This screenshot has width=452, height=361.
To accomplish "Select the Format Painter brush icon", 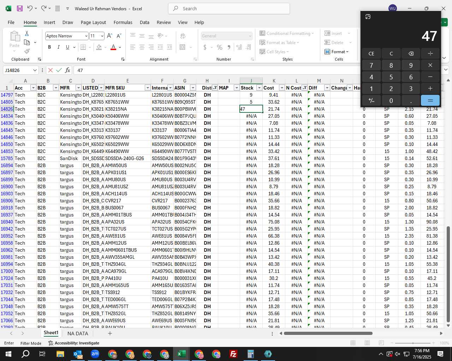I will pyautogui.click(x=27, y=51).
